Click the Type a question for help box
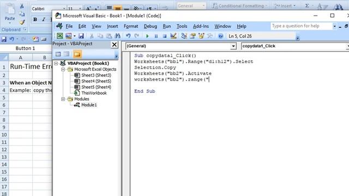This screenshot has height=196, width=349. [x=302, y=26]
